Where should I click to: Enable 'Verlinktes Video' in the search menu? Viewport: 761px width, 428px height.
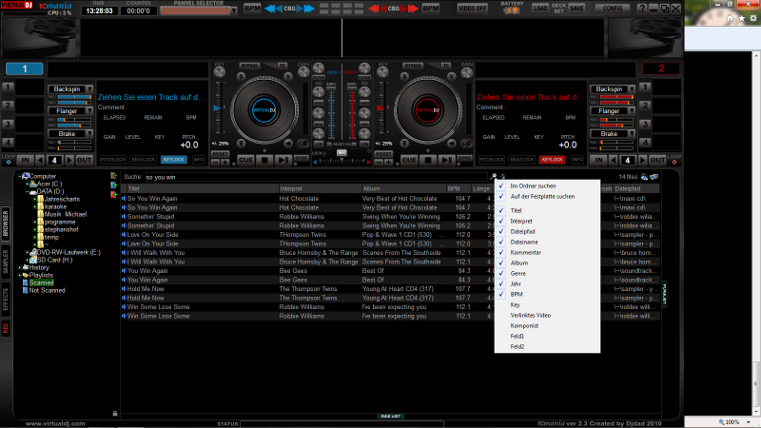547,316
